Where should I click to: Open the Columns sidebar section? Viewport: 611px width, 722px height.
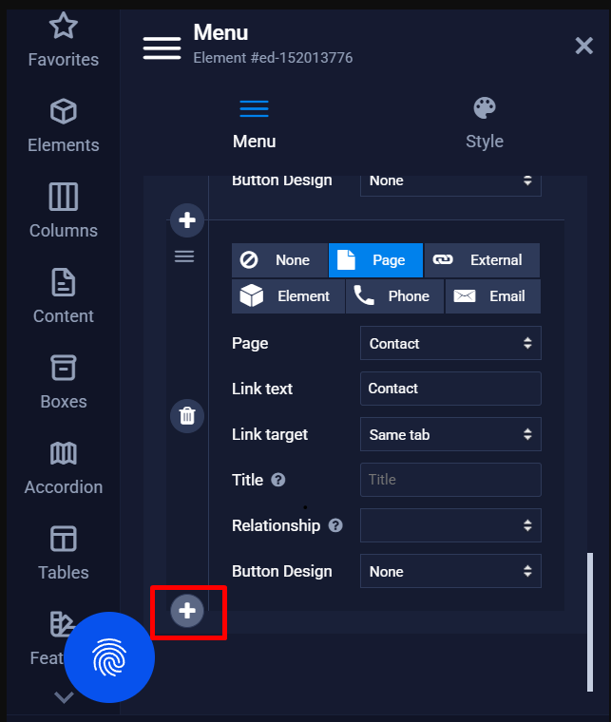(63, 211)
